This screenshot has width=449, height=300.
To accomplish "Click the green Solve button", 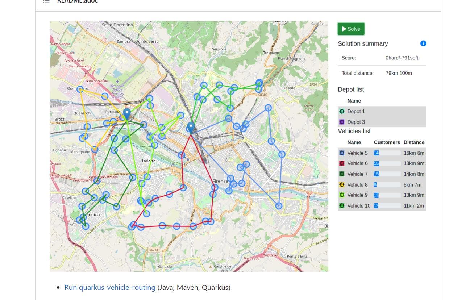I will tap(351, 29).
